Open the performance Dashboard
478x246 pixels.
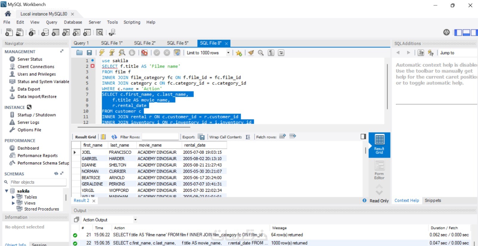click(x=28, y=148)
